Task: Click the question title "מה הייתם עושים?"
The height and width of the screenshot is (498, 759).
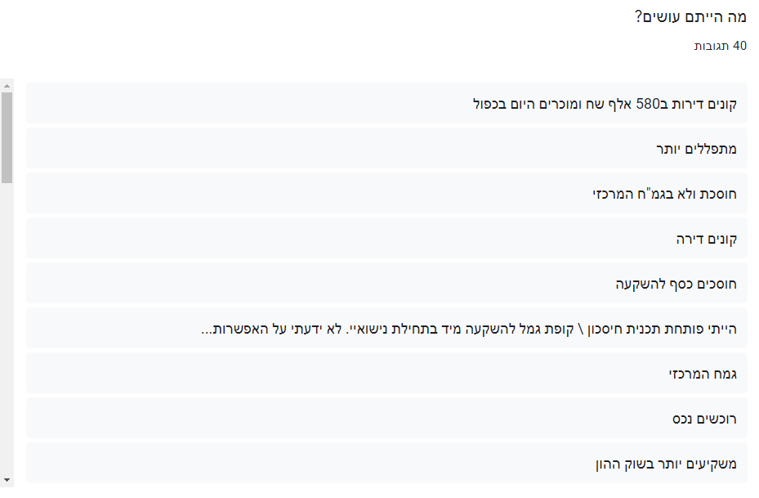Action: click(690, 17)
